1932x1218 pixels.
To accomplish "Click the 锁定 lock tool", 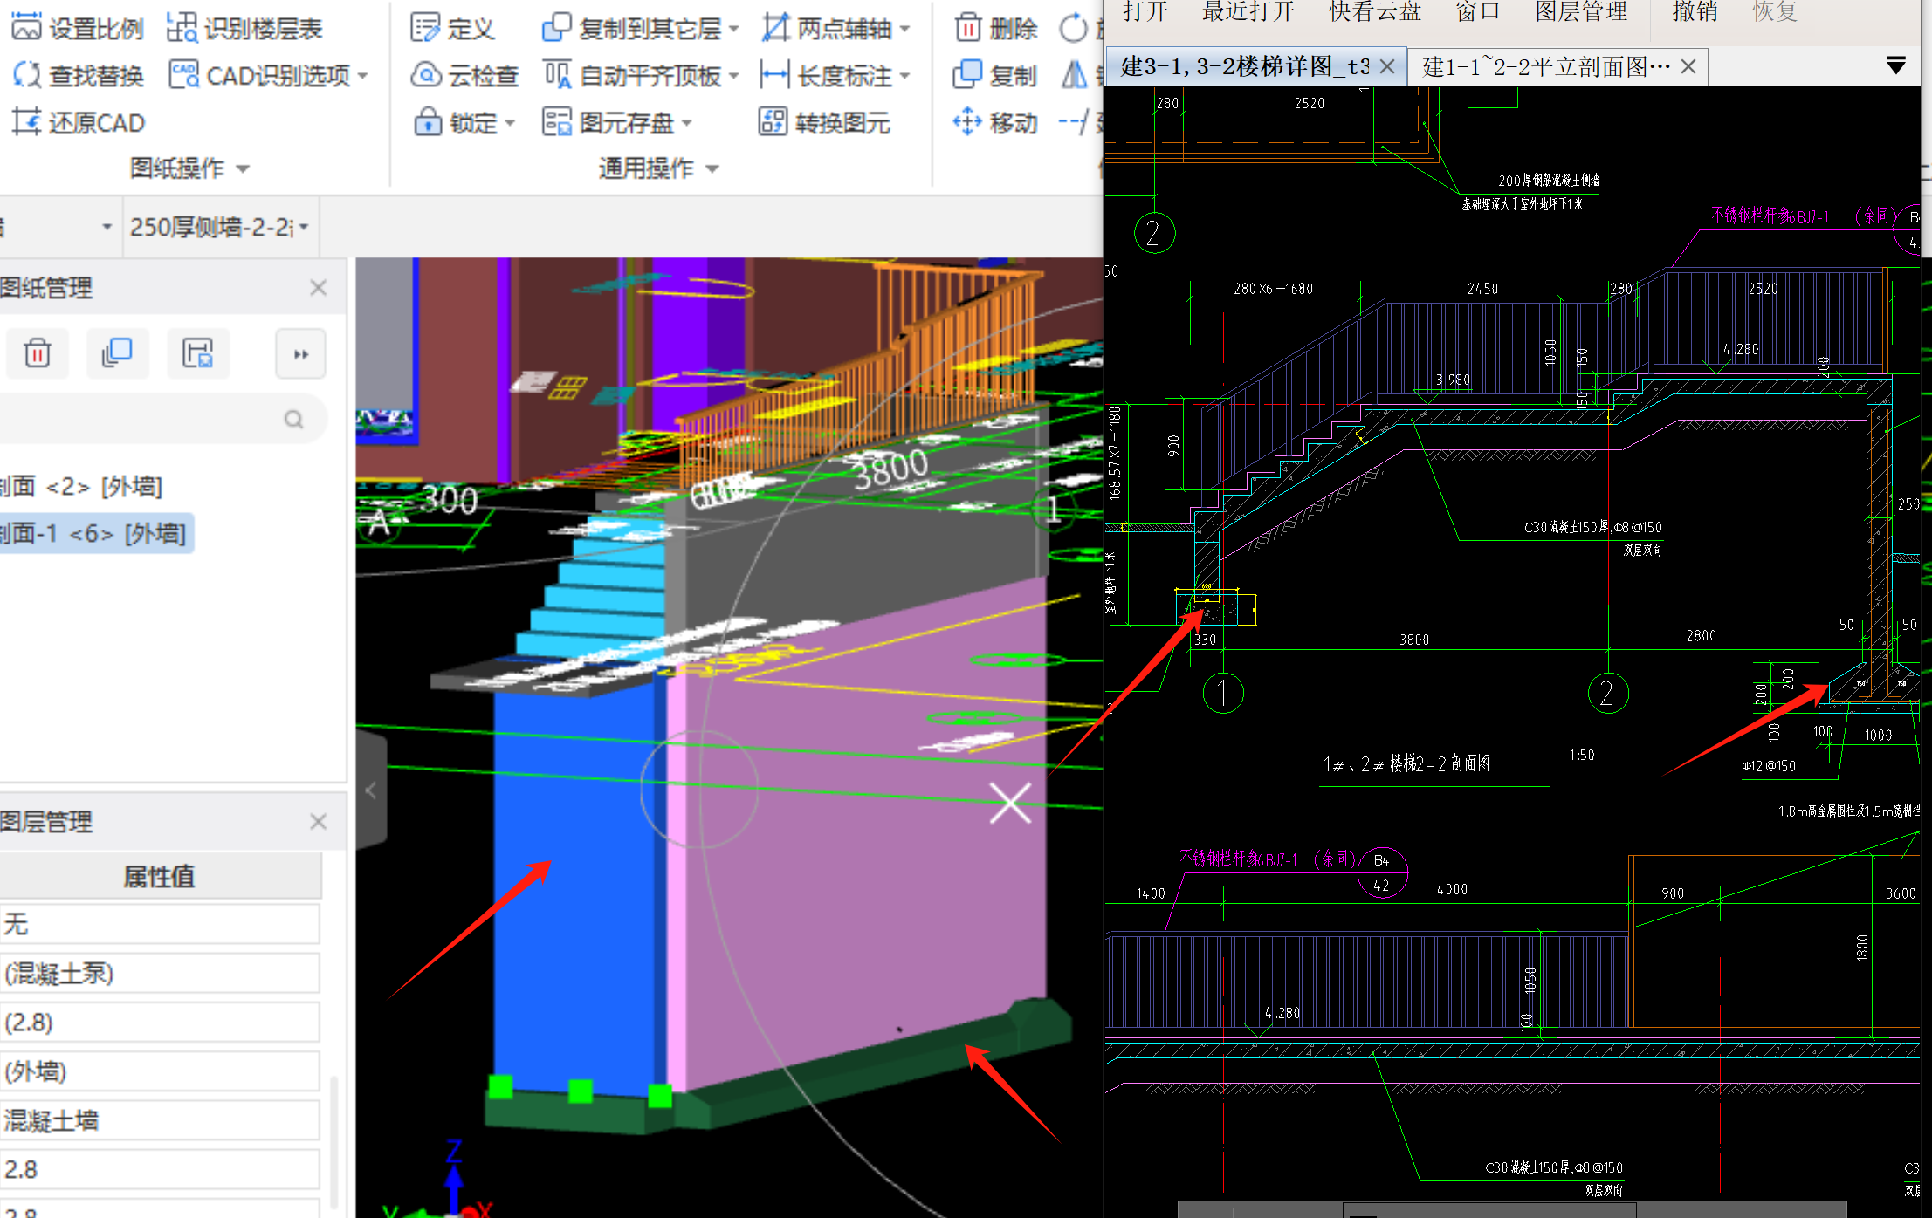I will [x=456, y=123].
